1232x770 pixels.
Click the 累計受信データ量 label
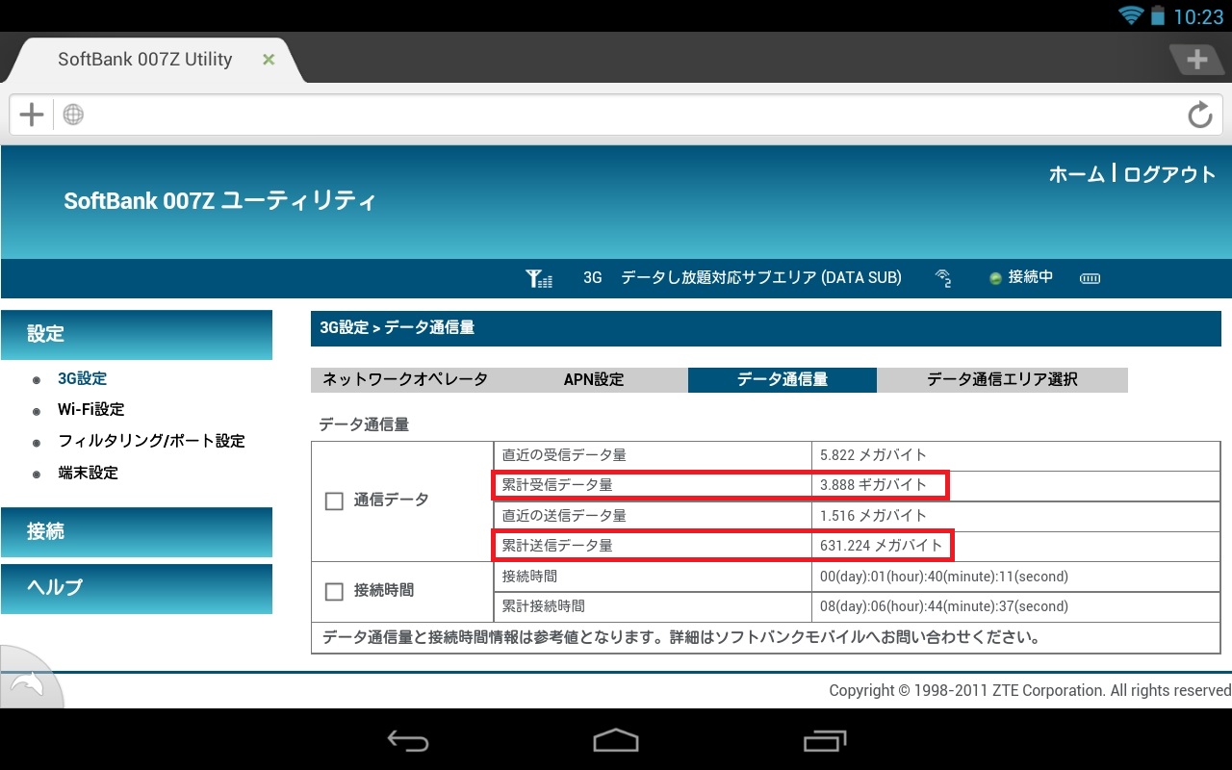point(557,484)
